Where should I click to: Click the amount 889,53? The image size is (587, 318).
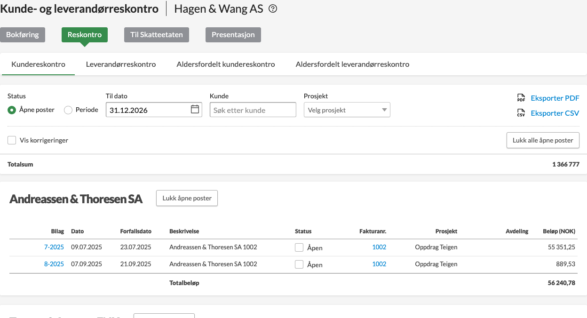(565, 264)
